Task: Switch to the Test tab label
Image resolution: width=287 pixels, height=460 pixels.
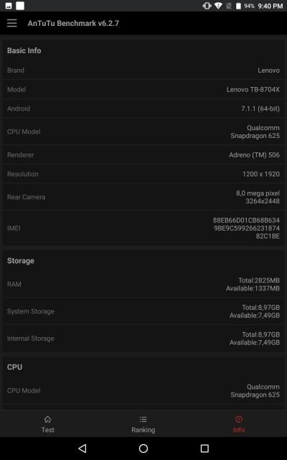Action: 48,430
